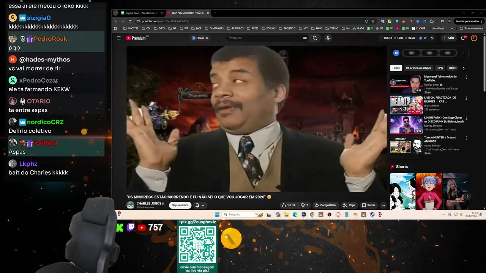Bookmark this page star icon

tap(373, 21)
